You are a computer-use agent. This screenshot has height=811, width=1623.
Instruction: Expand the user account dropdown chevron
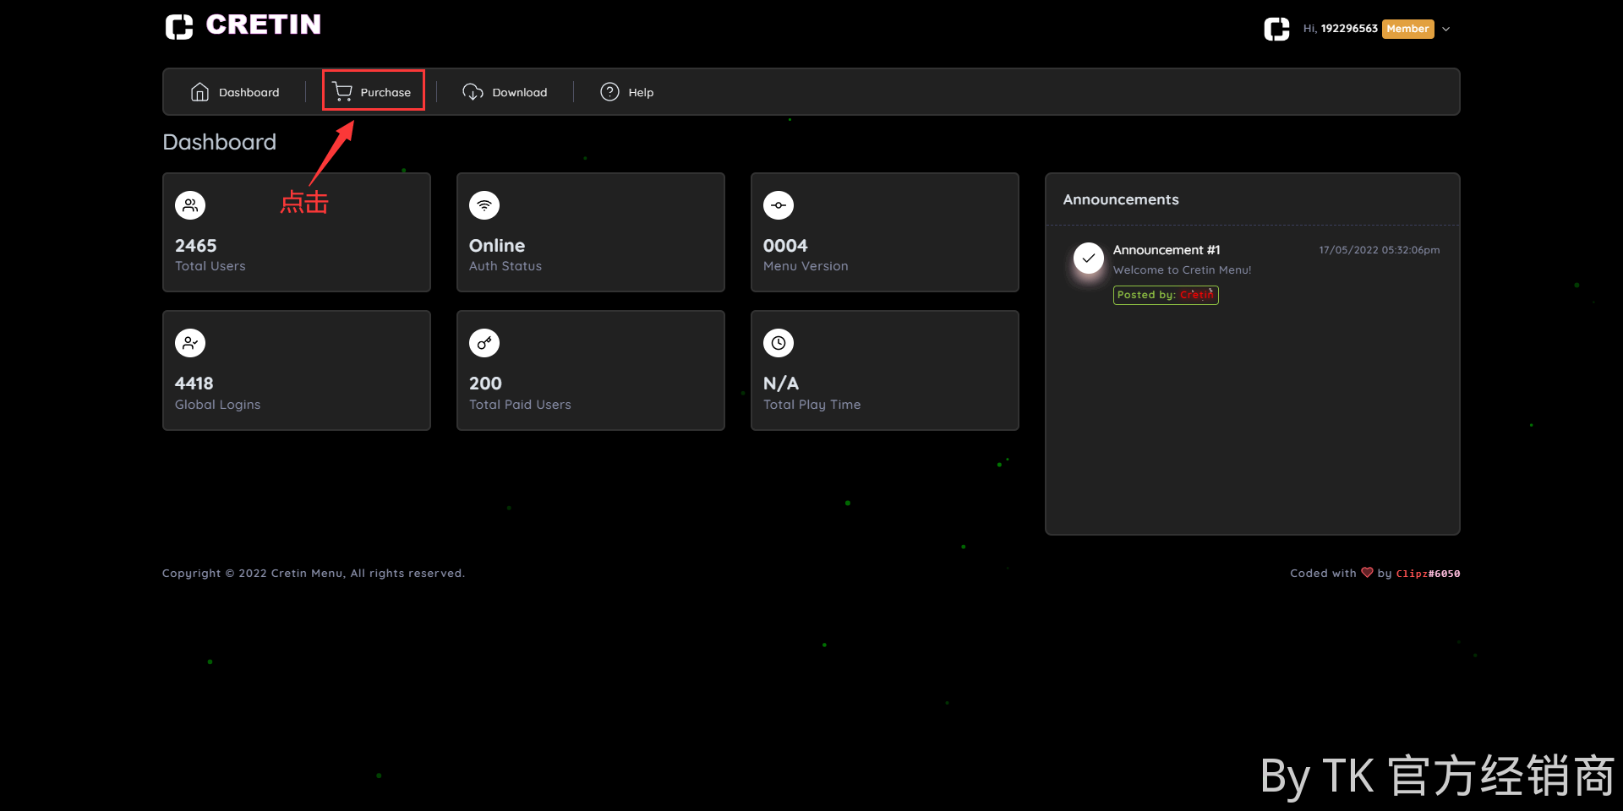point(1446,29)
